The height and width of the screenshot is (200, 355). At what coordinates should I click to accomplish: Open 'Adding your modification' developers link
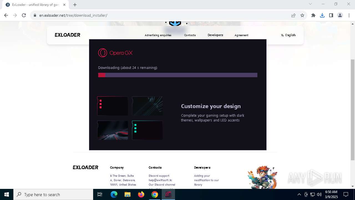pyautogui.click(x=206, y=180)
